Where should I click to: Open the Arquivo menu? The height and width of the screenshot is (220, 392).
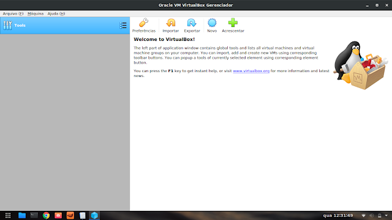[x=13, y=13]
